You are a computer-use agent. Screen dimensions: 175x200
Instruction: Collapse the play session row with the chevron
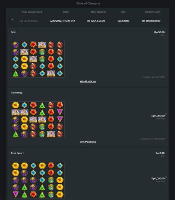12,20
